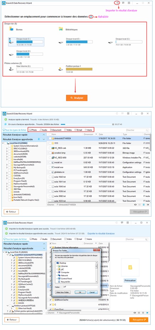The height and width of the screenshot is (330, 155).
Task: Select Control Panel in the Browse For Folder tree
Action: 65,278
